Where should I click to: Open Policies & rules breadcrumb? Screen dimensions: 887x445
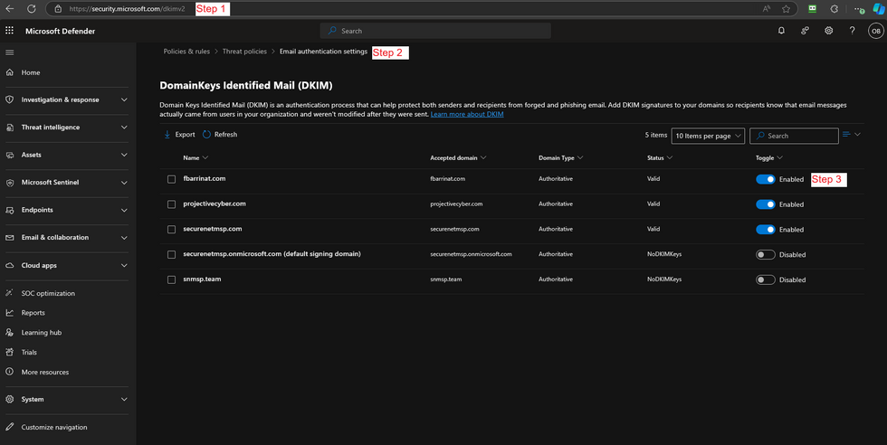[186, 52]
